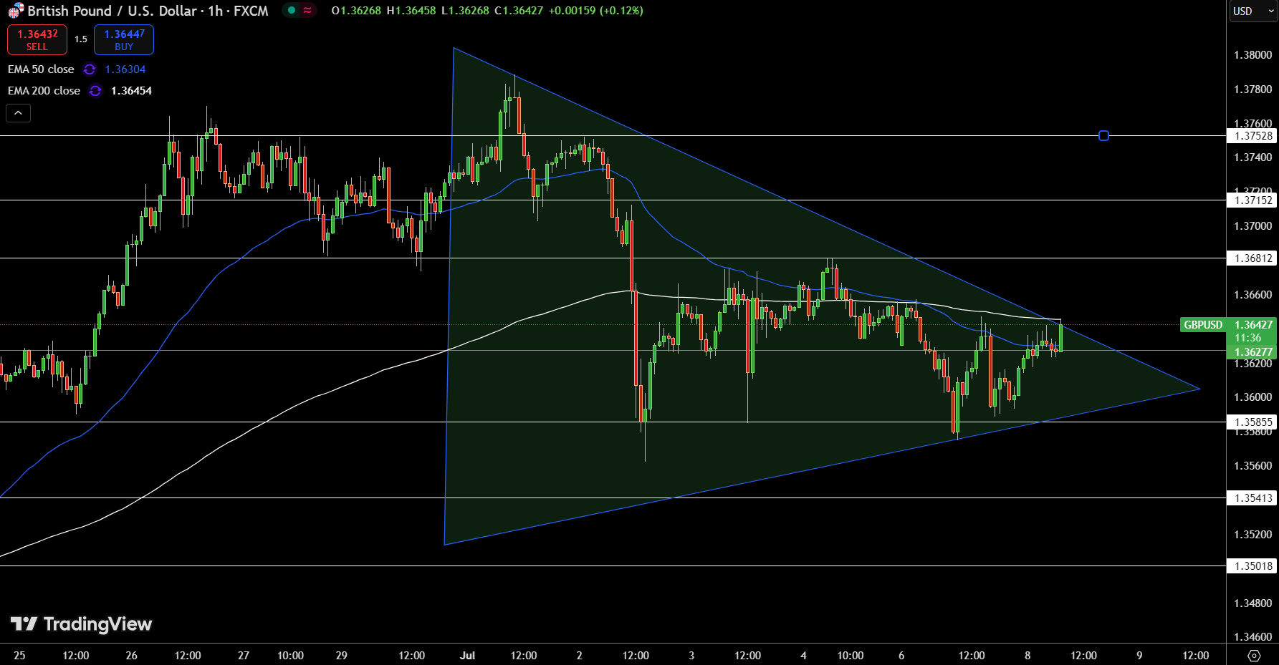The image size is (1279, 665).
Task: Click the EMA 200 refresh icon
Action: click(x=95, y=91)
